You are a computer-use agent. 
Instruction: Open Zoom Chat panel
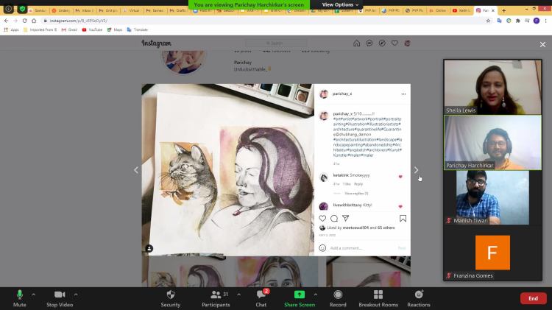tap(261, 297)
